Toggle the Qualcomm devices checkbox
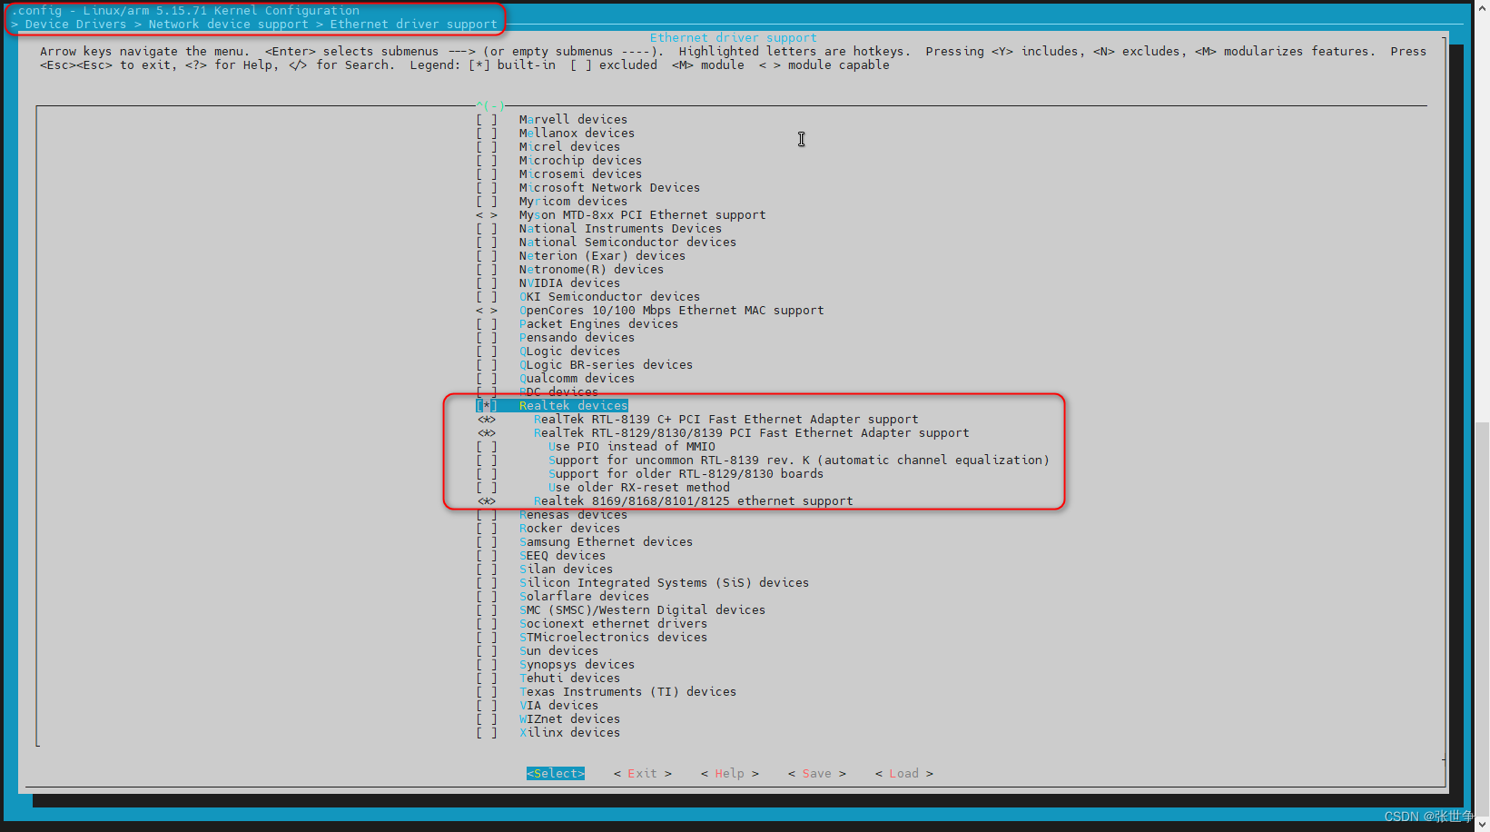 click(x=487, y=379)
